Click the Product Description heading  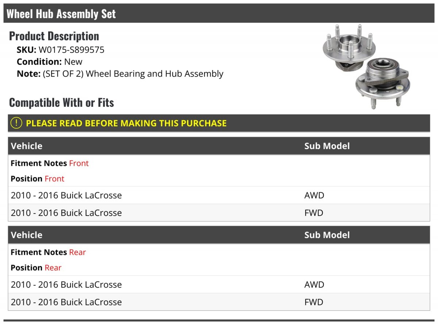[x=54, y=36]
